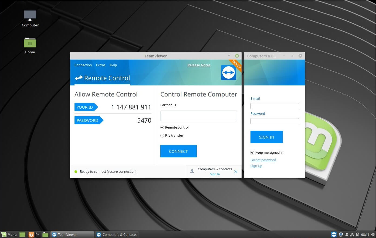
Task: Click the battery status icon in the tray
Action: tap(358, 234)
